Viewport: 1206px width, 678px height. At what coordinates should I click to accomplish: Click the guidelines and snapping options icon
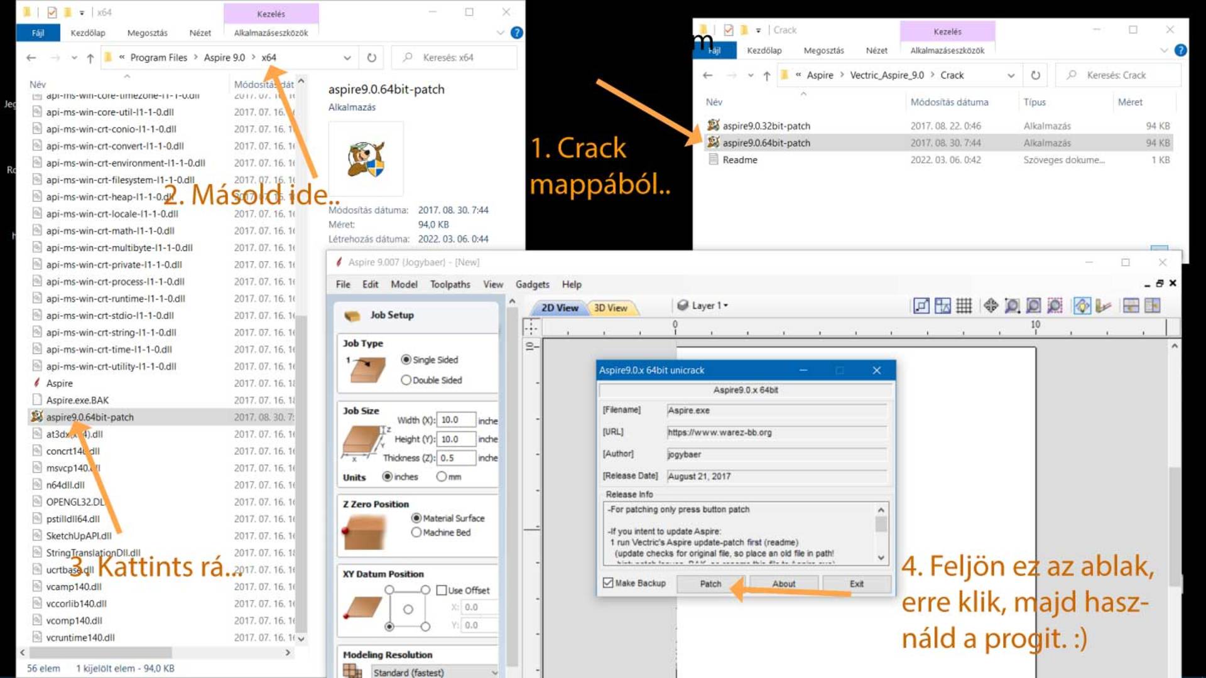pos(943,306)
